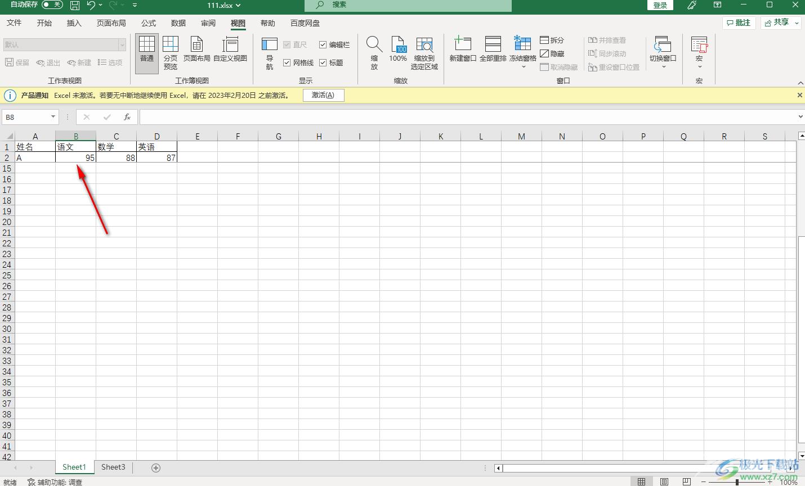This screenshot has height=486, width=805.
Task: Uncheck the Headings (标题) checkbox
Action: click(323, 62)
